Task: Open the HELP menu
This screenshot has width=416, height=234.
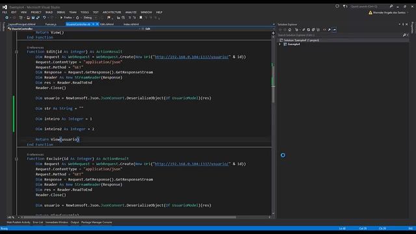Action: (159, 12)
